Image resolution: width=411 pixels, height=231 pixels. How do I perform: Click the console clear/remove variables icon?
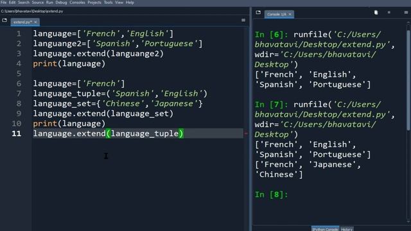(x=376, y=12)
